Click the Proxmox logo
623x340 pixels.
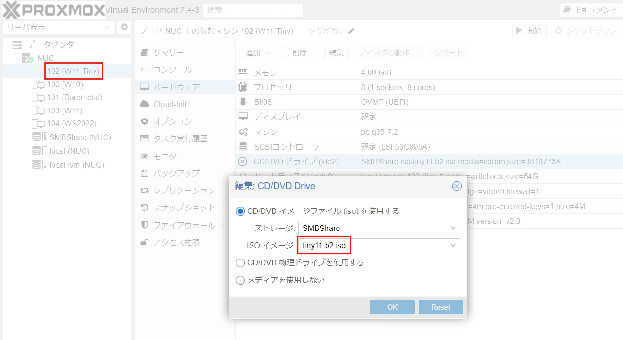coord(53,10)
